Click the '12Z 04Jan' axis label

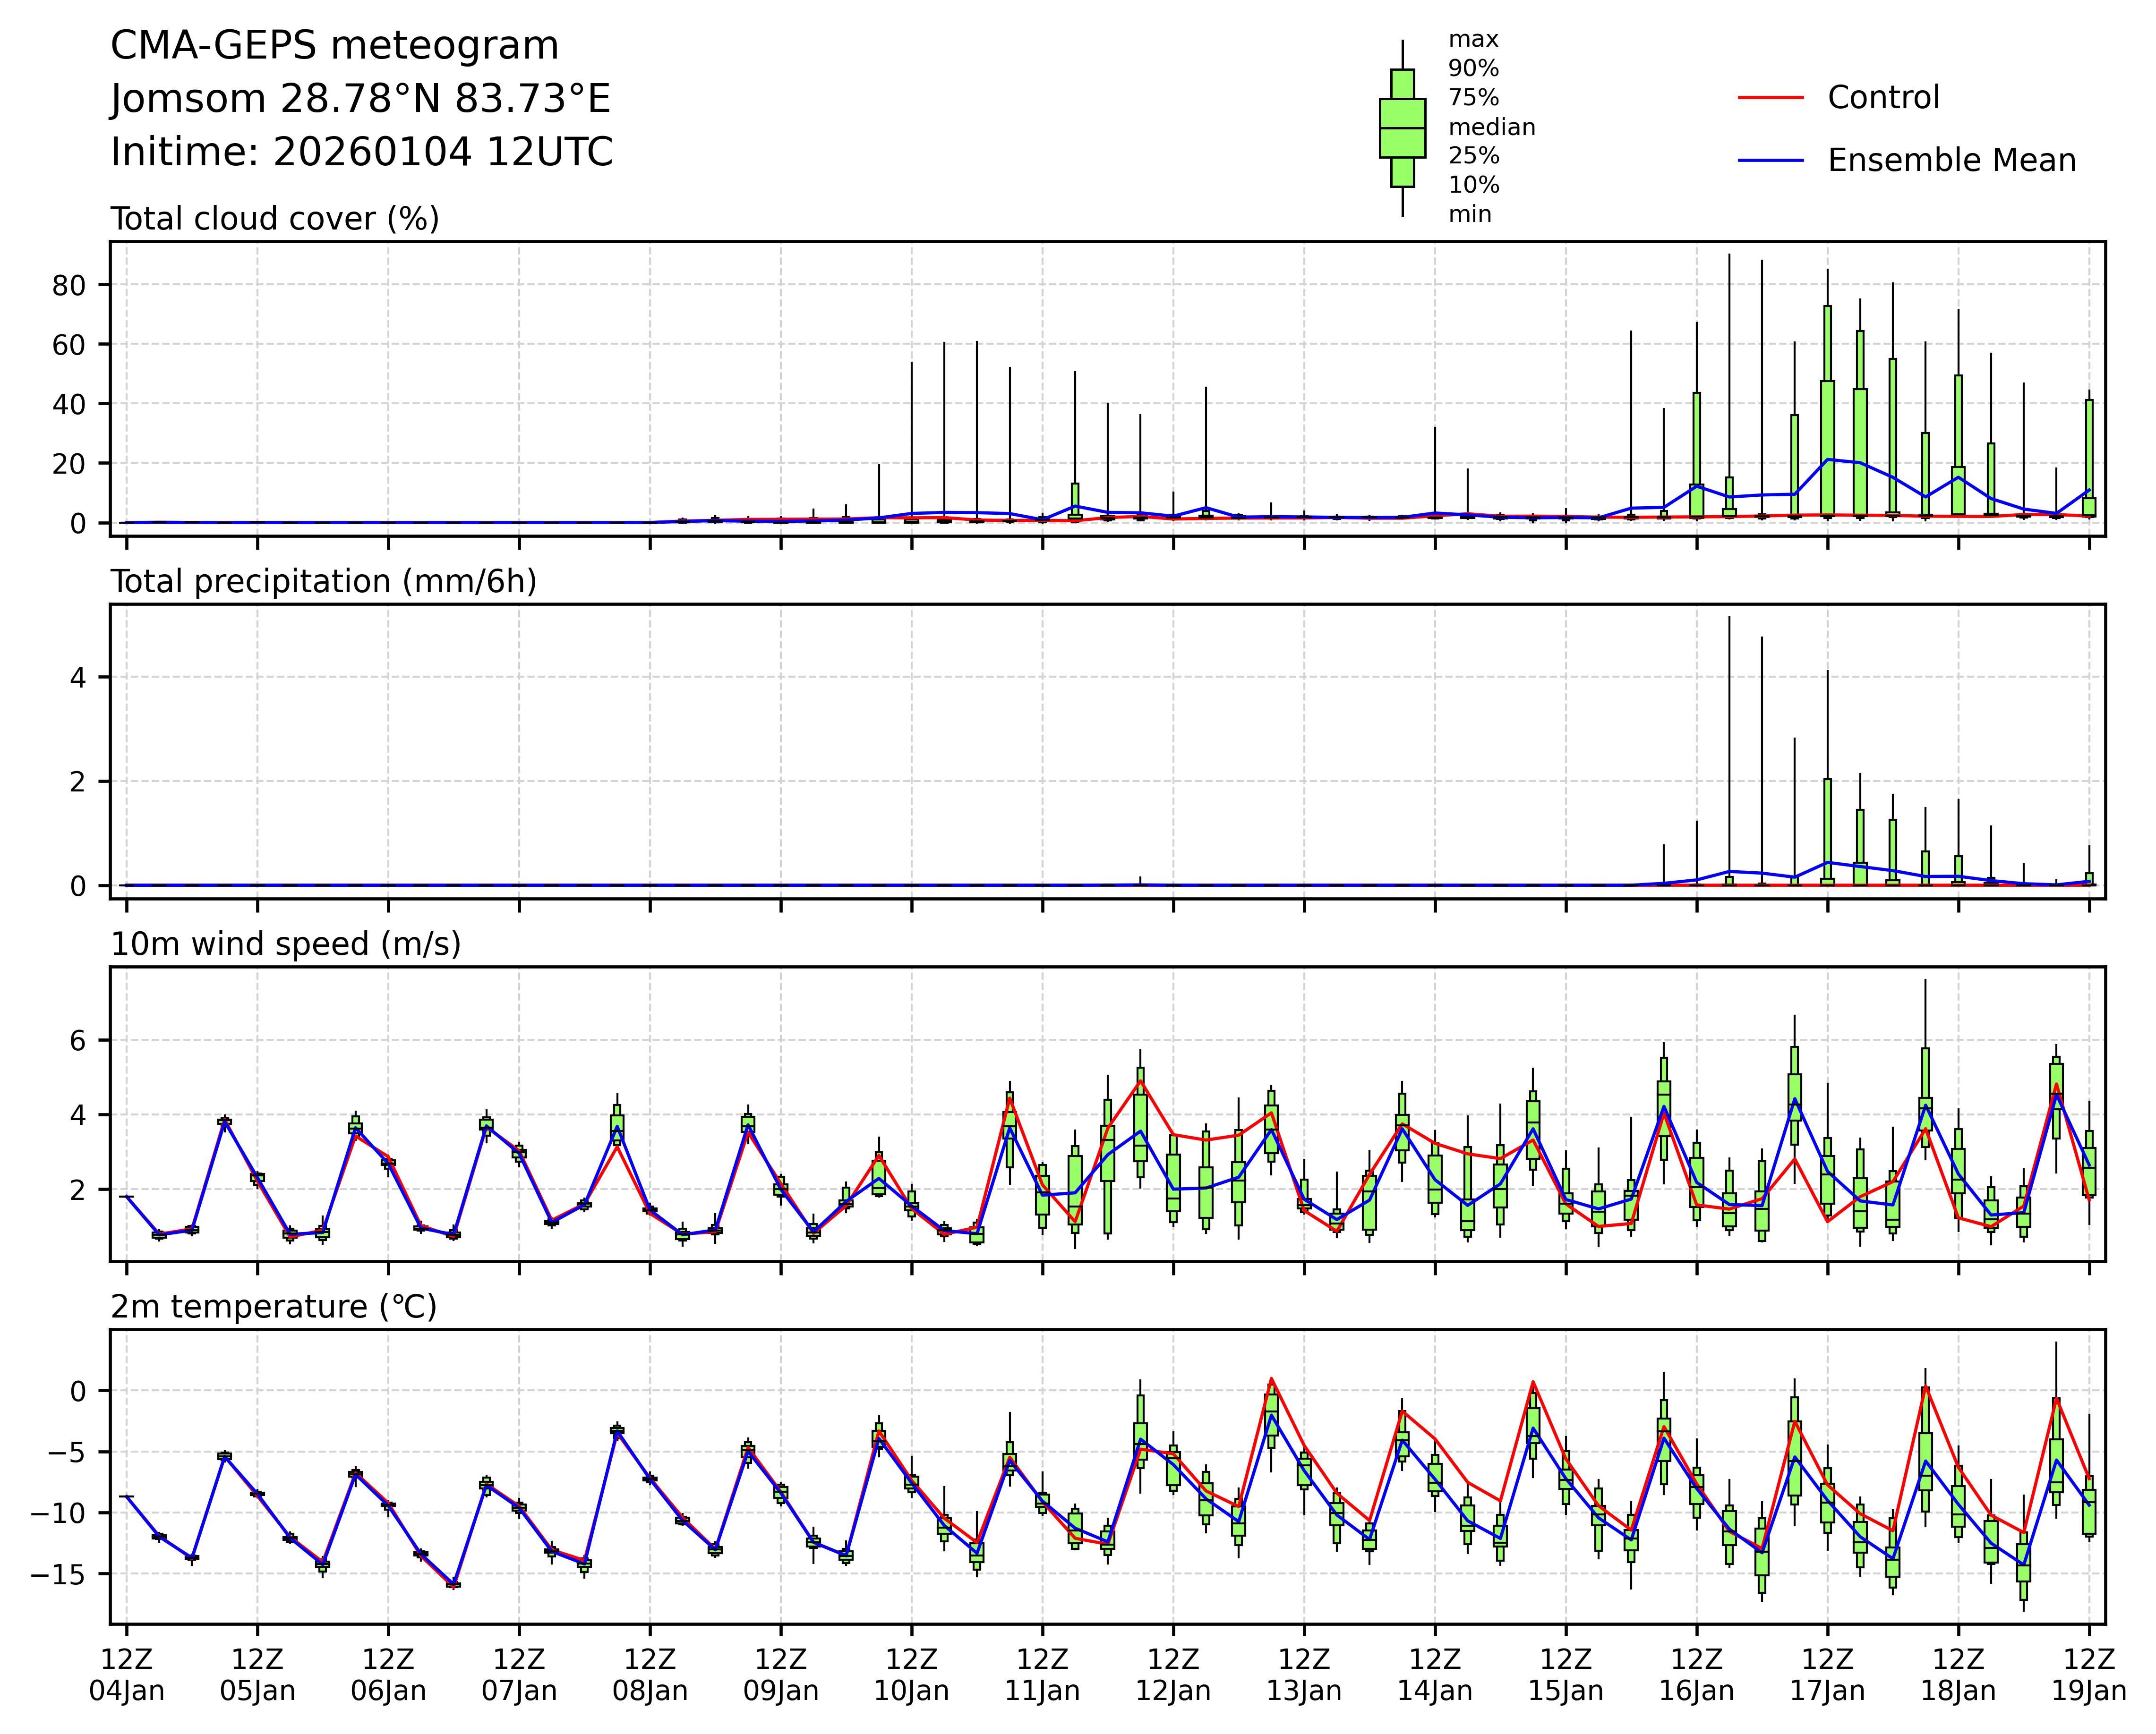[127, 1675]
